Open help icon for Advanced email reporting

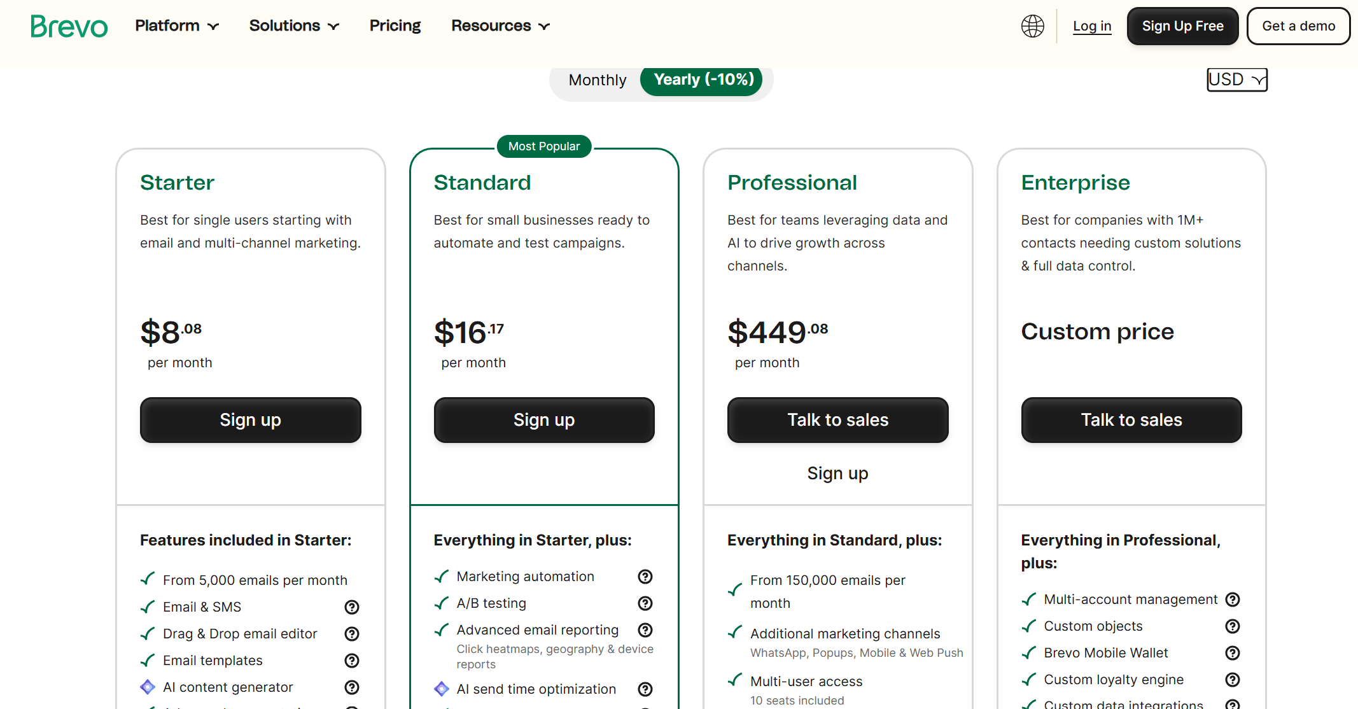pos(645,630)
